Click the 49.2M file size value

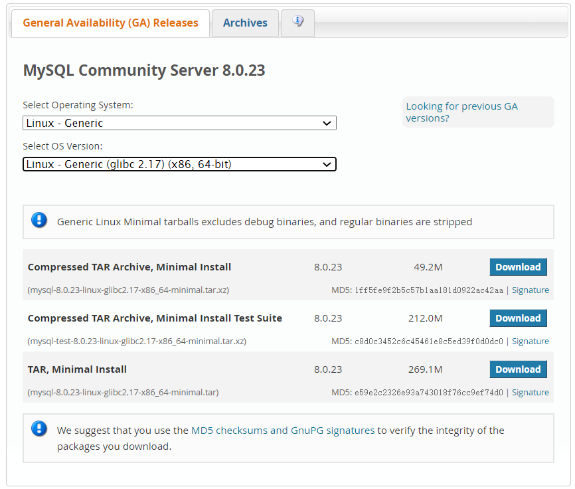428,267
